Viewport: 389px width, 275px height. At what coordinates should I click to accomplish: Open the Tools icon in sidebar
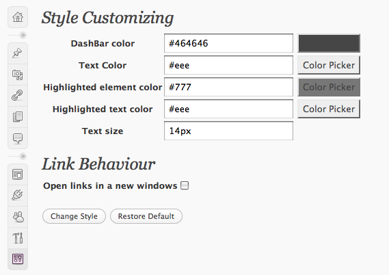18,238
